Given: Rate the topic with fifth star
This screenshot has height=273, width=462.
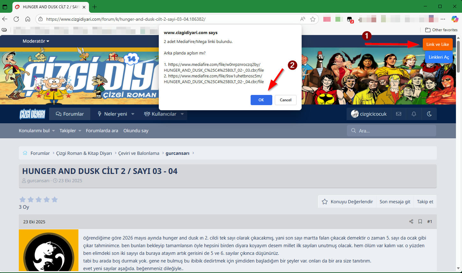Looking at the screenshot, I should point(55,200).
